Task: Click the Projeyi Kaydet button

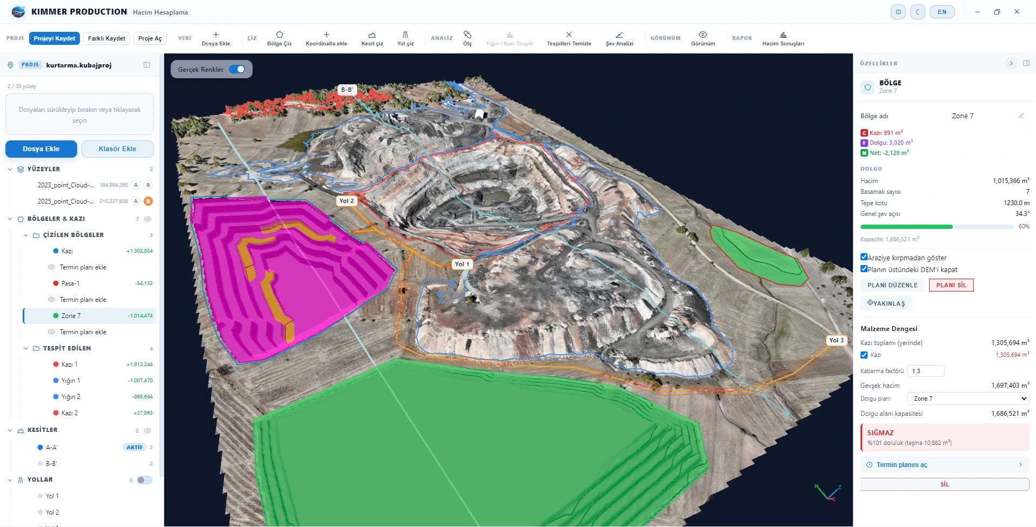Action: (55, 38)
